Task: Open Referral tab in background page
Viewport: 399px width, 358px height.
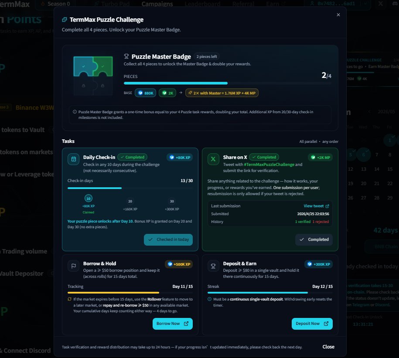Action: (243, 4)
